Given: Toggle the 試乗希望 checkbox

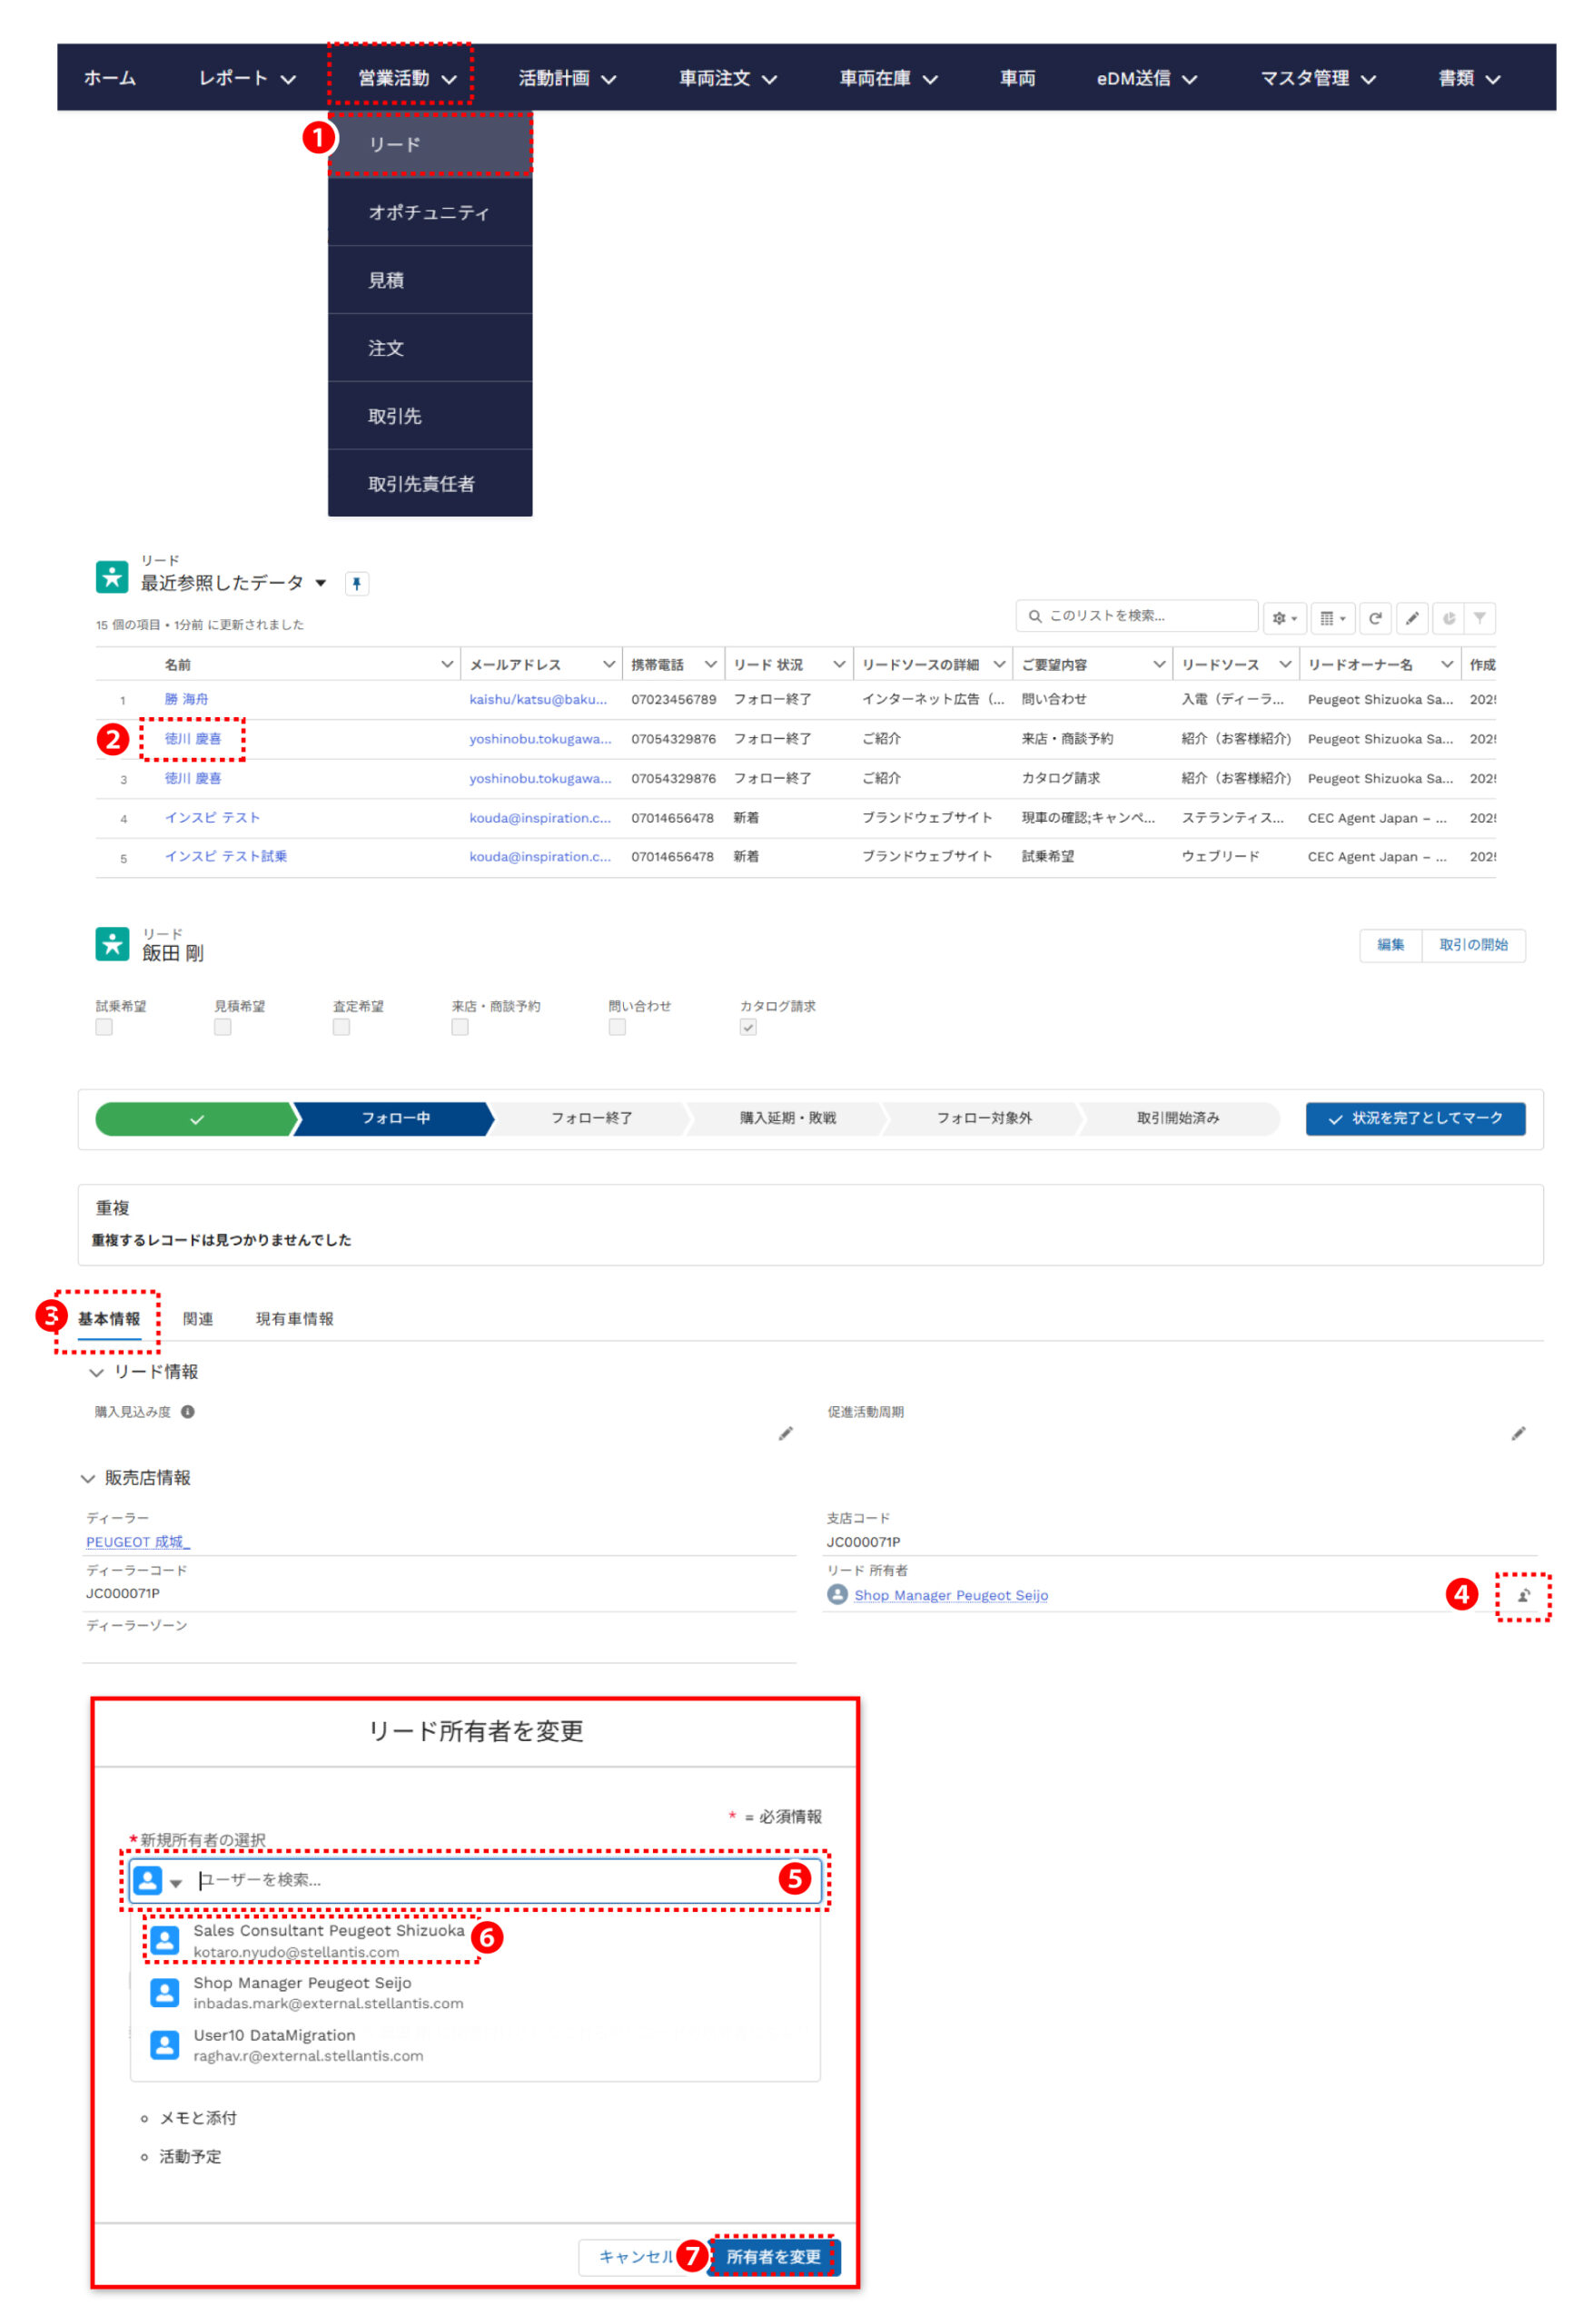Looking at the screenshot, I should [x=104, y=1027].
